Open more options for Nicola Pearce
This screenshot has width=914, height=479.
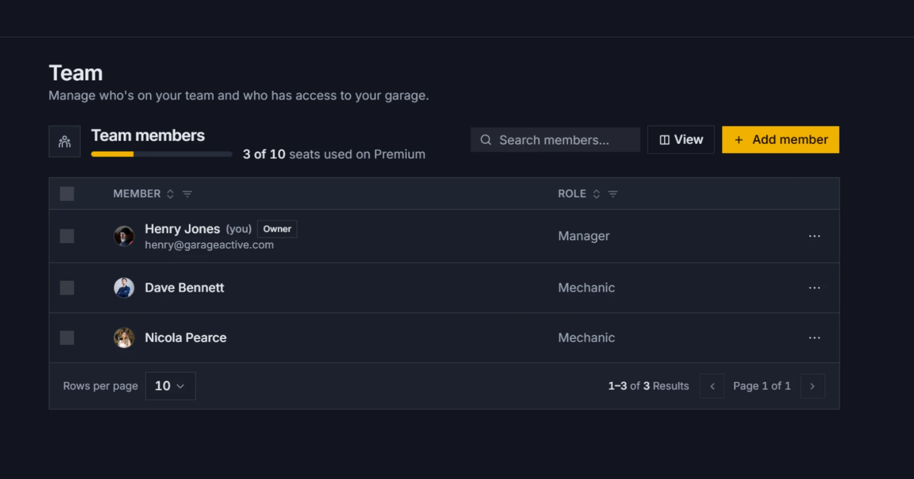[814, 338]
